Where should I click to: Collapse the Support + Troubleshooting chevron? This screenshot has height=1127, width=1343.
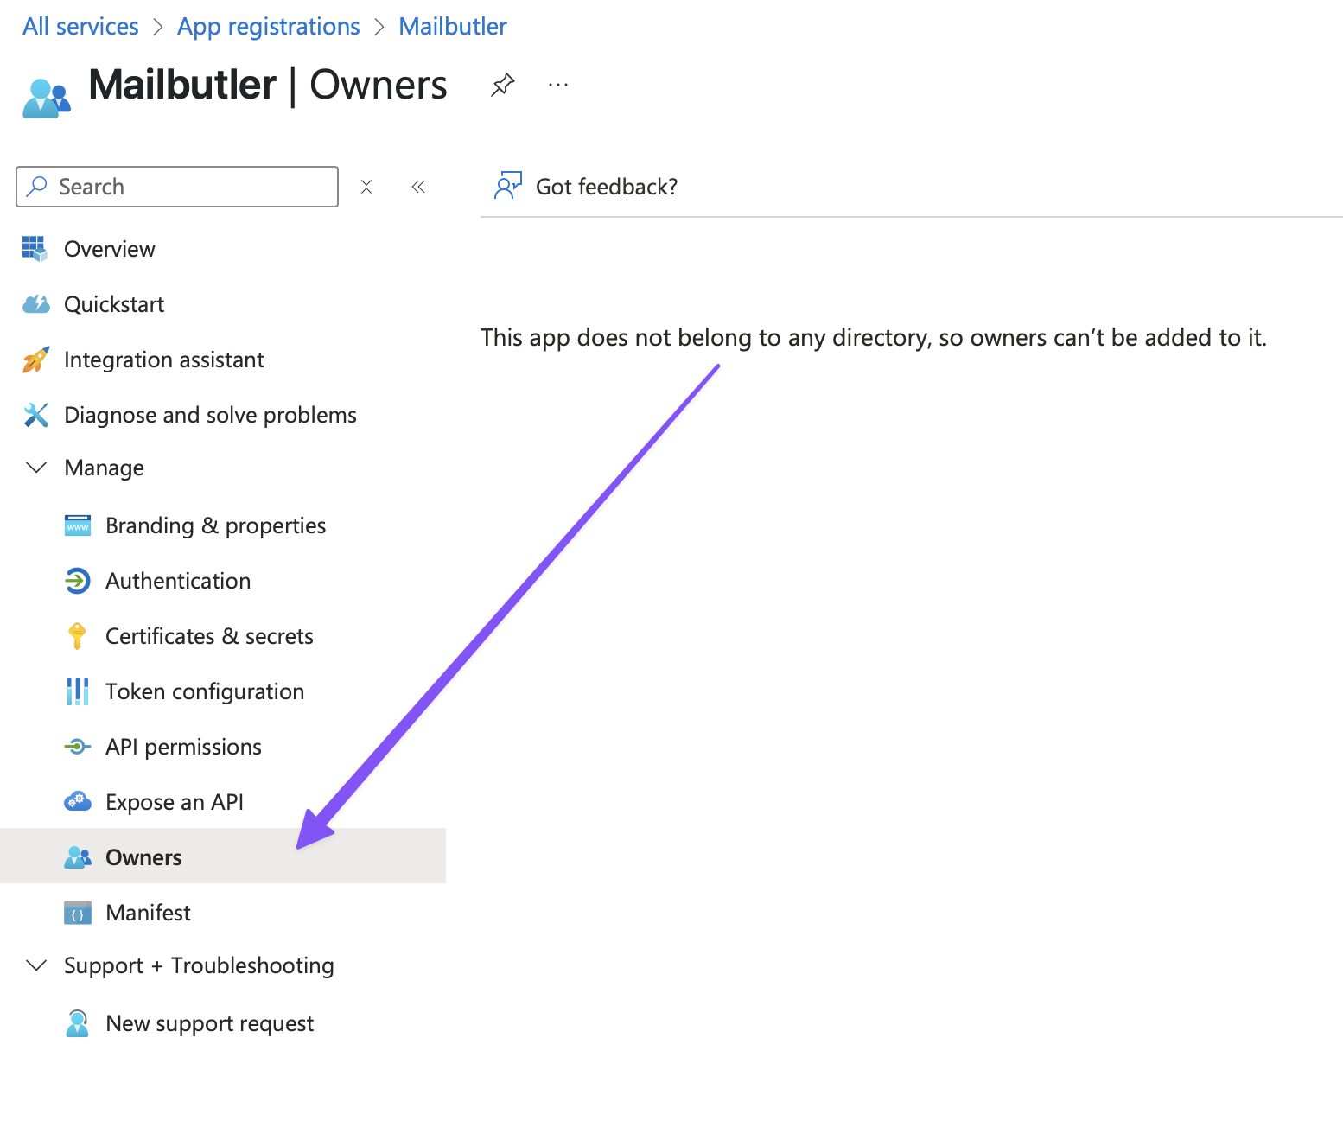tap(36, 965)
